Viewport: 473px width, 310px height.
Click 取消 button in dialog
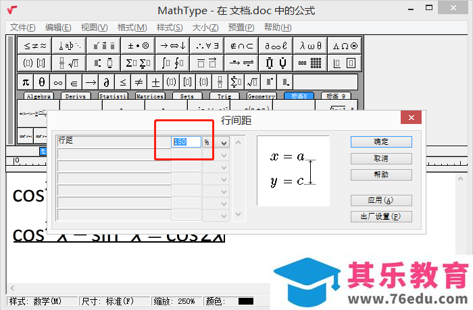pyautogui.click(x=381, y=158)
